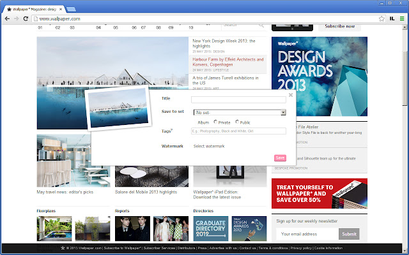The height and width of the screenshot is (255, 409).
Task: Click the site search field
Action: [240, 25]
